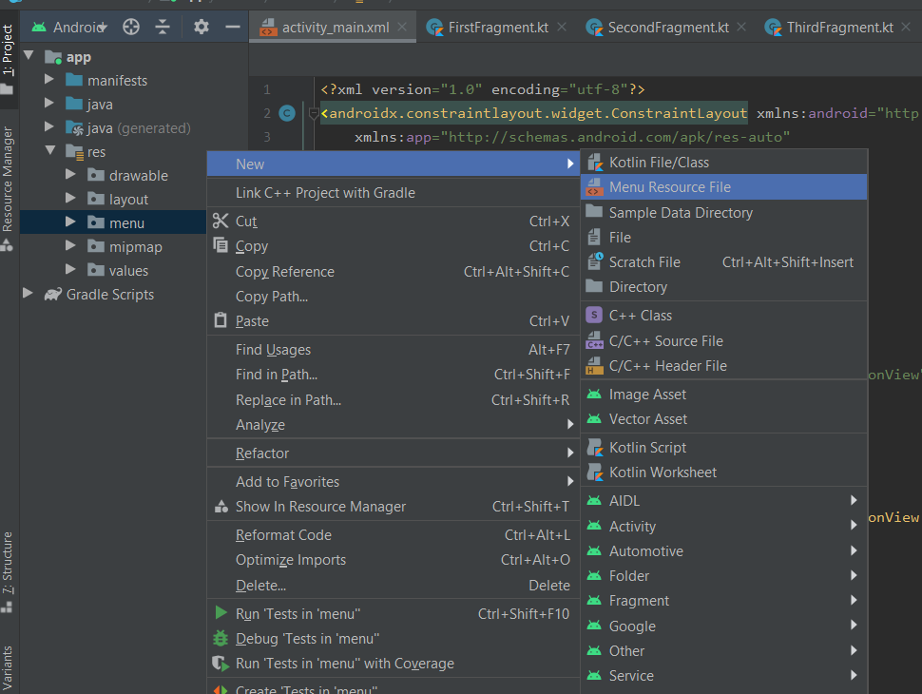Select Image Asset in New submenu

click(646, 395)
